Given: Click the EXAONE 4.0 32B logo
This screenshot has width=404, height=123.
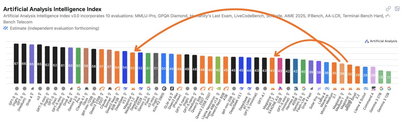Looking at the screenshot, I should coord(280,88).
